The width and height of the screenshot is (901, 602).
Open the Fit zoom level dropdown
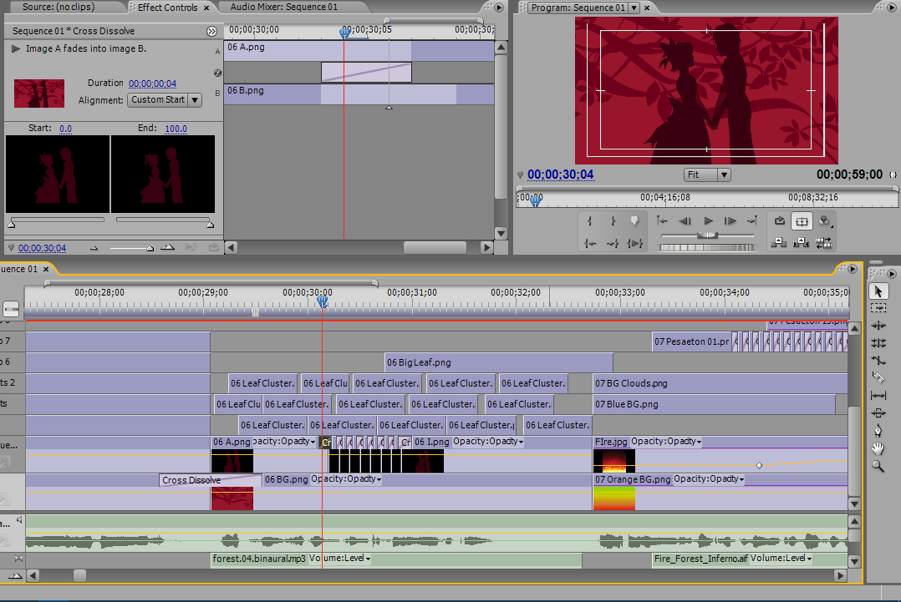pos(707,175)
